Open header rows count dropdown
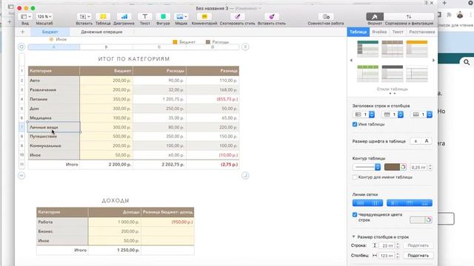The height and width of the screenshot is (266, 474). (393, 115)
